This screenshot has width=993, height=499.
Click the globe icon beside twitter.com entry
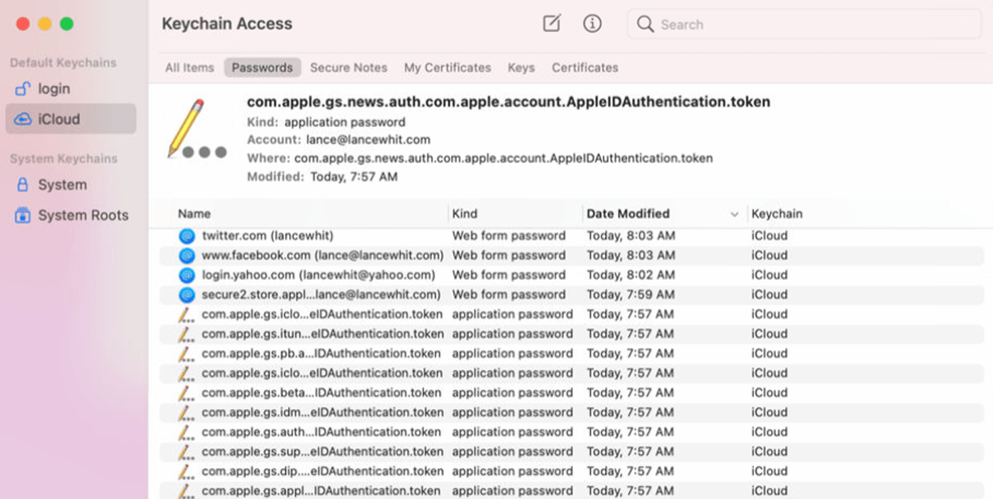[186, 235]
